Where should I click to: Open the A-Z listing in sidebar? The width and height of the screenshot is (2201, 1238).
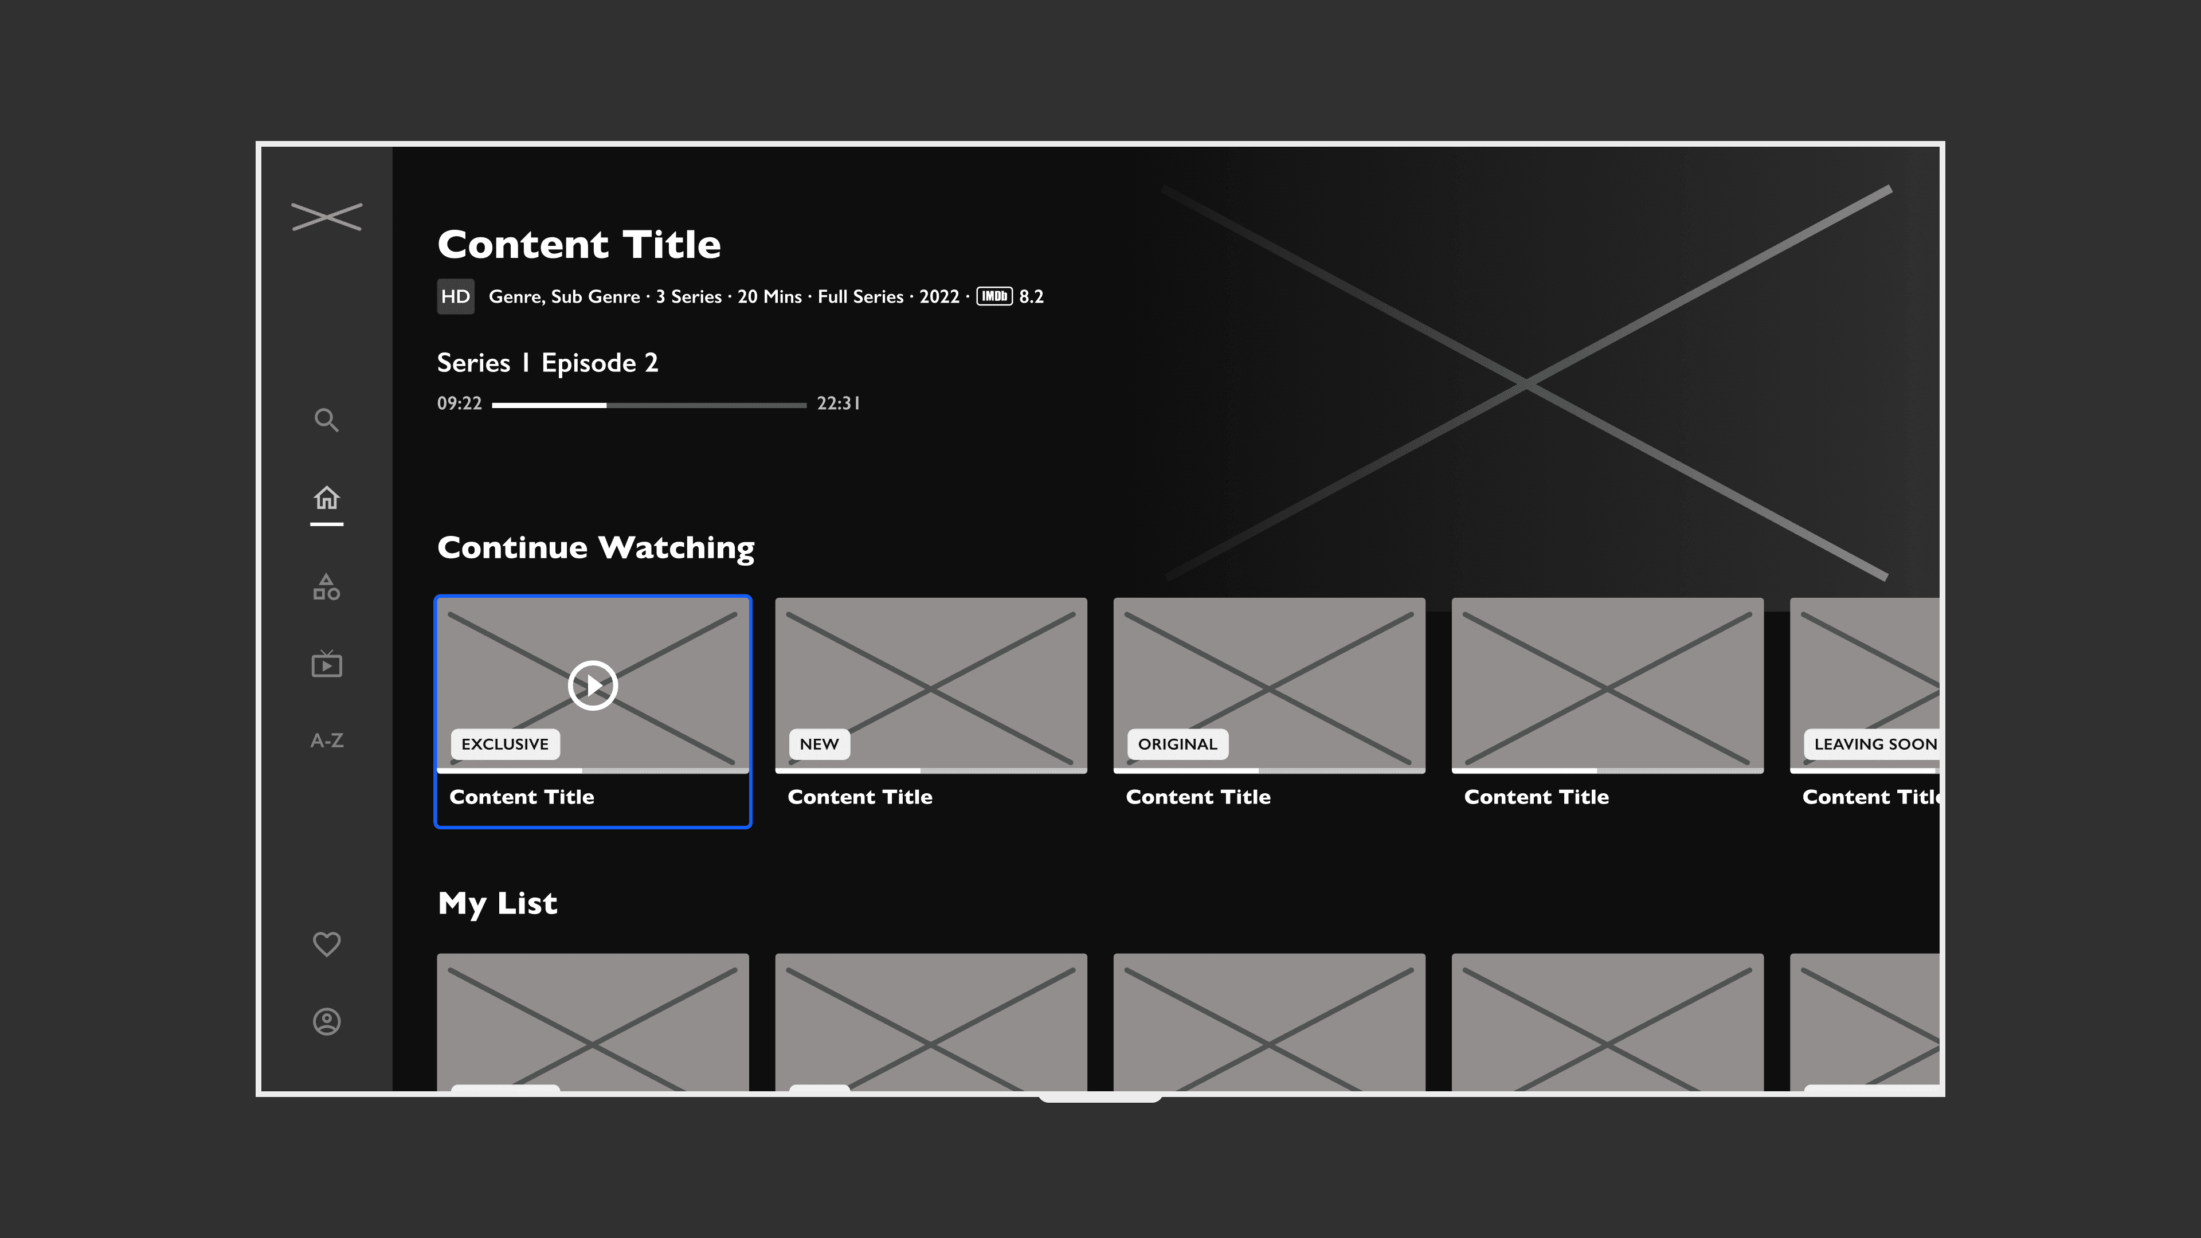coord(326,741)
